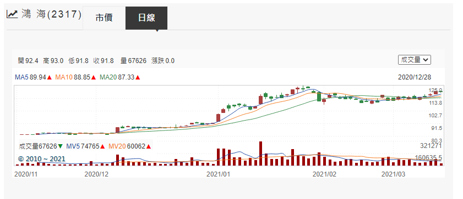
Task: Click the green down arrow after 成交量67626
Action: (x=60, y=146)
